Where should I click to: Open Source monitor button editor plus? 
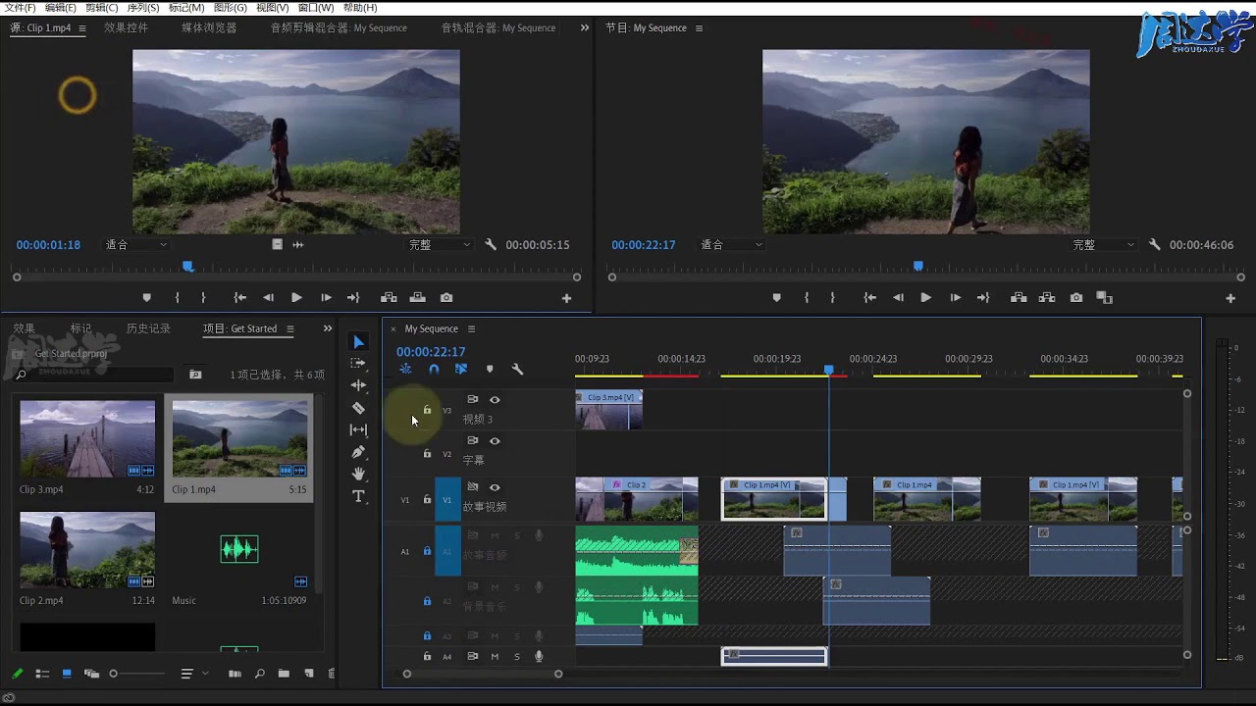(566, 298)
